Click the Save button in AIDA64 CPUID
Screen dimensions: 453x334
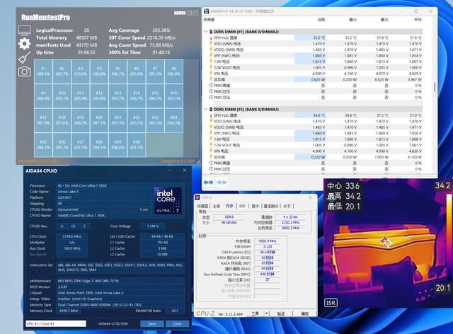coord(152,323)
